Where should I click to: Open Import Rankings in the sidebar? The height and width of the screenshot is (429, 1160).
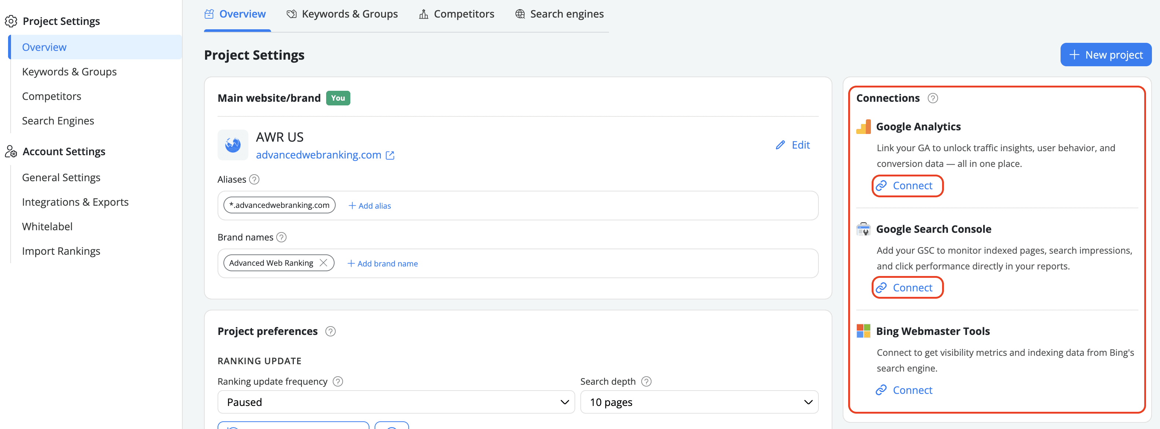coord(61,251)
